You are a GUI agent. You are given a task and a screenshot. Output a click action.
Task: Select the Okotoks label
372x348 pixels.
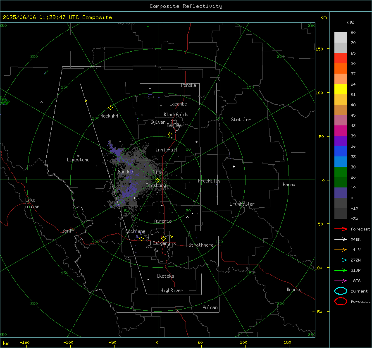(165, 276)
